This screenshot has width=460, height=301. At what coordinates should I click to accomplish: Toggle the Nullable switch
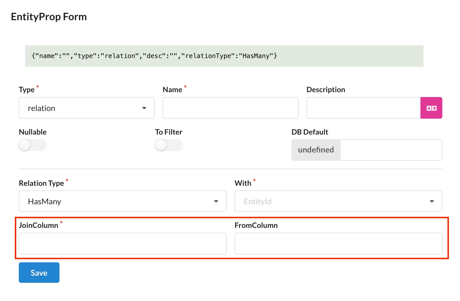click(x=32, y=145)
